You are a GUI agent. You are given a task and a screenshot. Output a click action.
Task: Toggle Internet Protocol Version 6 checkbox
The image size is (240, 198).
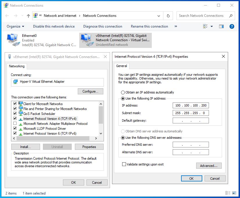[x=15, y=133]
